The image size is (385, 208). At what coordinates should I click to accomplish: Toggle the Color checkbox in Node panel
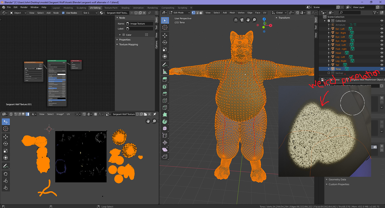point(124,35)
